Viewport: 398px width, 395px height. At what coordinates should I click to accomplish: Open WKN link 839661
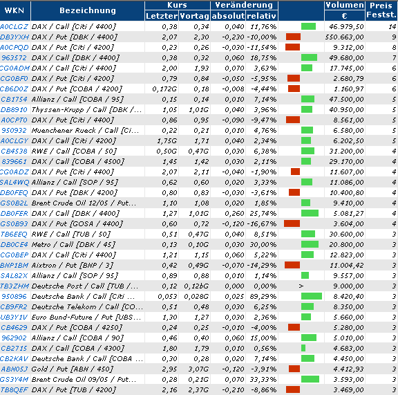coord(14,161)
